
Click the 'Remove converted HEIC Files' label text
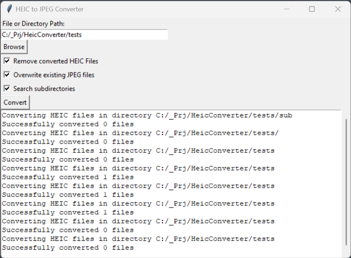point(56,61)
